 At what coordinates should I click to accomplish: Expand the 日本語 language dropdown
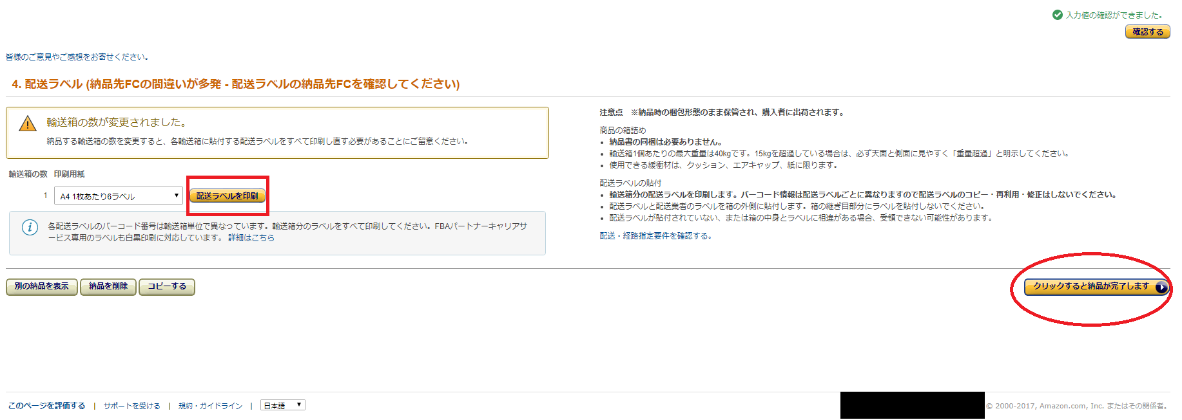click(x=283, y=405)
